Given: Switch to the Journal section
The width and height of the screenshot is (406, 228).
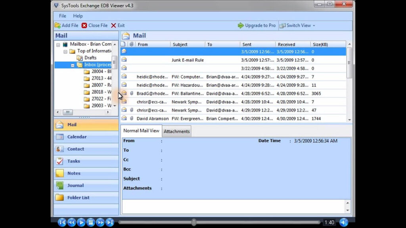Looking at the screenshot, I should click(86, 185).
